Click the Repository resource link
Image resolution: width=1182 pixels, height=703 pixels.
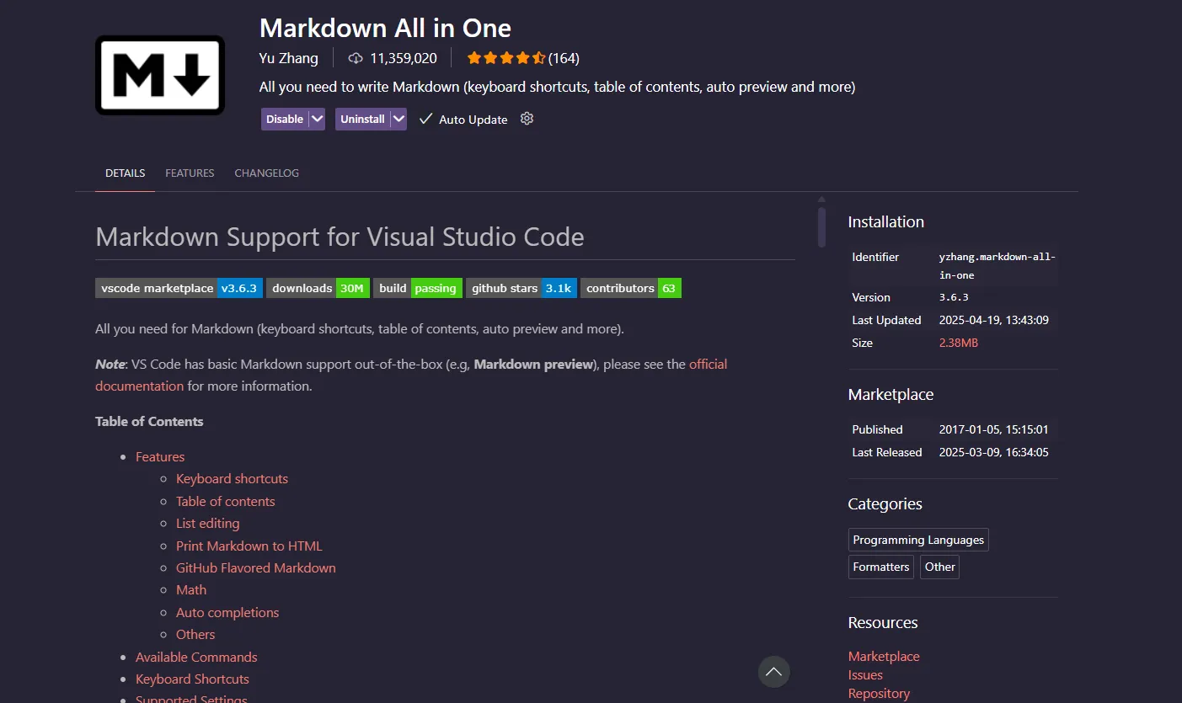(x=879, y=693)
